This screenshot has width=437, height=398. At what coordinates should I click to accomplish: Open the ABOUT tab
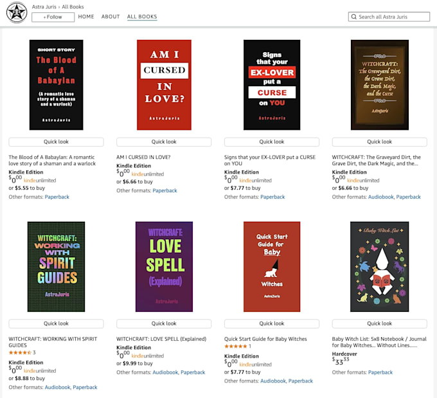click(x=111, y=17)
